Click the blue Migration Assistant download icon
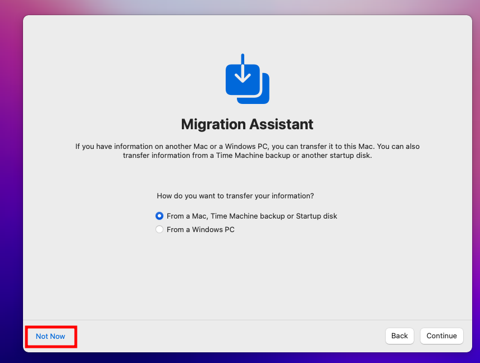 pos(248,79)
